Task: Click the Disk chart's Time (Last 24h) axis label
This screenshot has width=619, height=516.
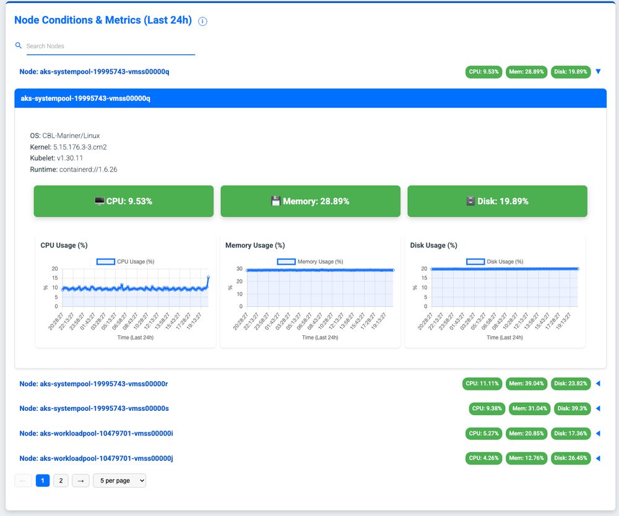Action: [505, 338]
